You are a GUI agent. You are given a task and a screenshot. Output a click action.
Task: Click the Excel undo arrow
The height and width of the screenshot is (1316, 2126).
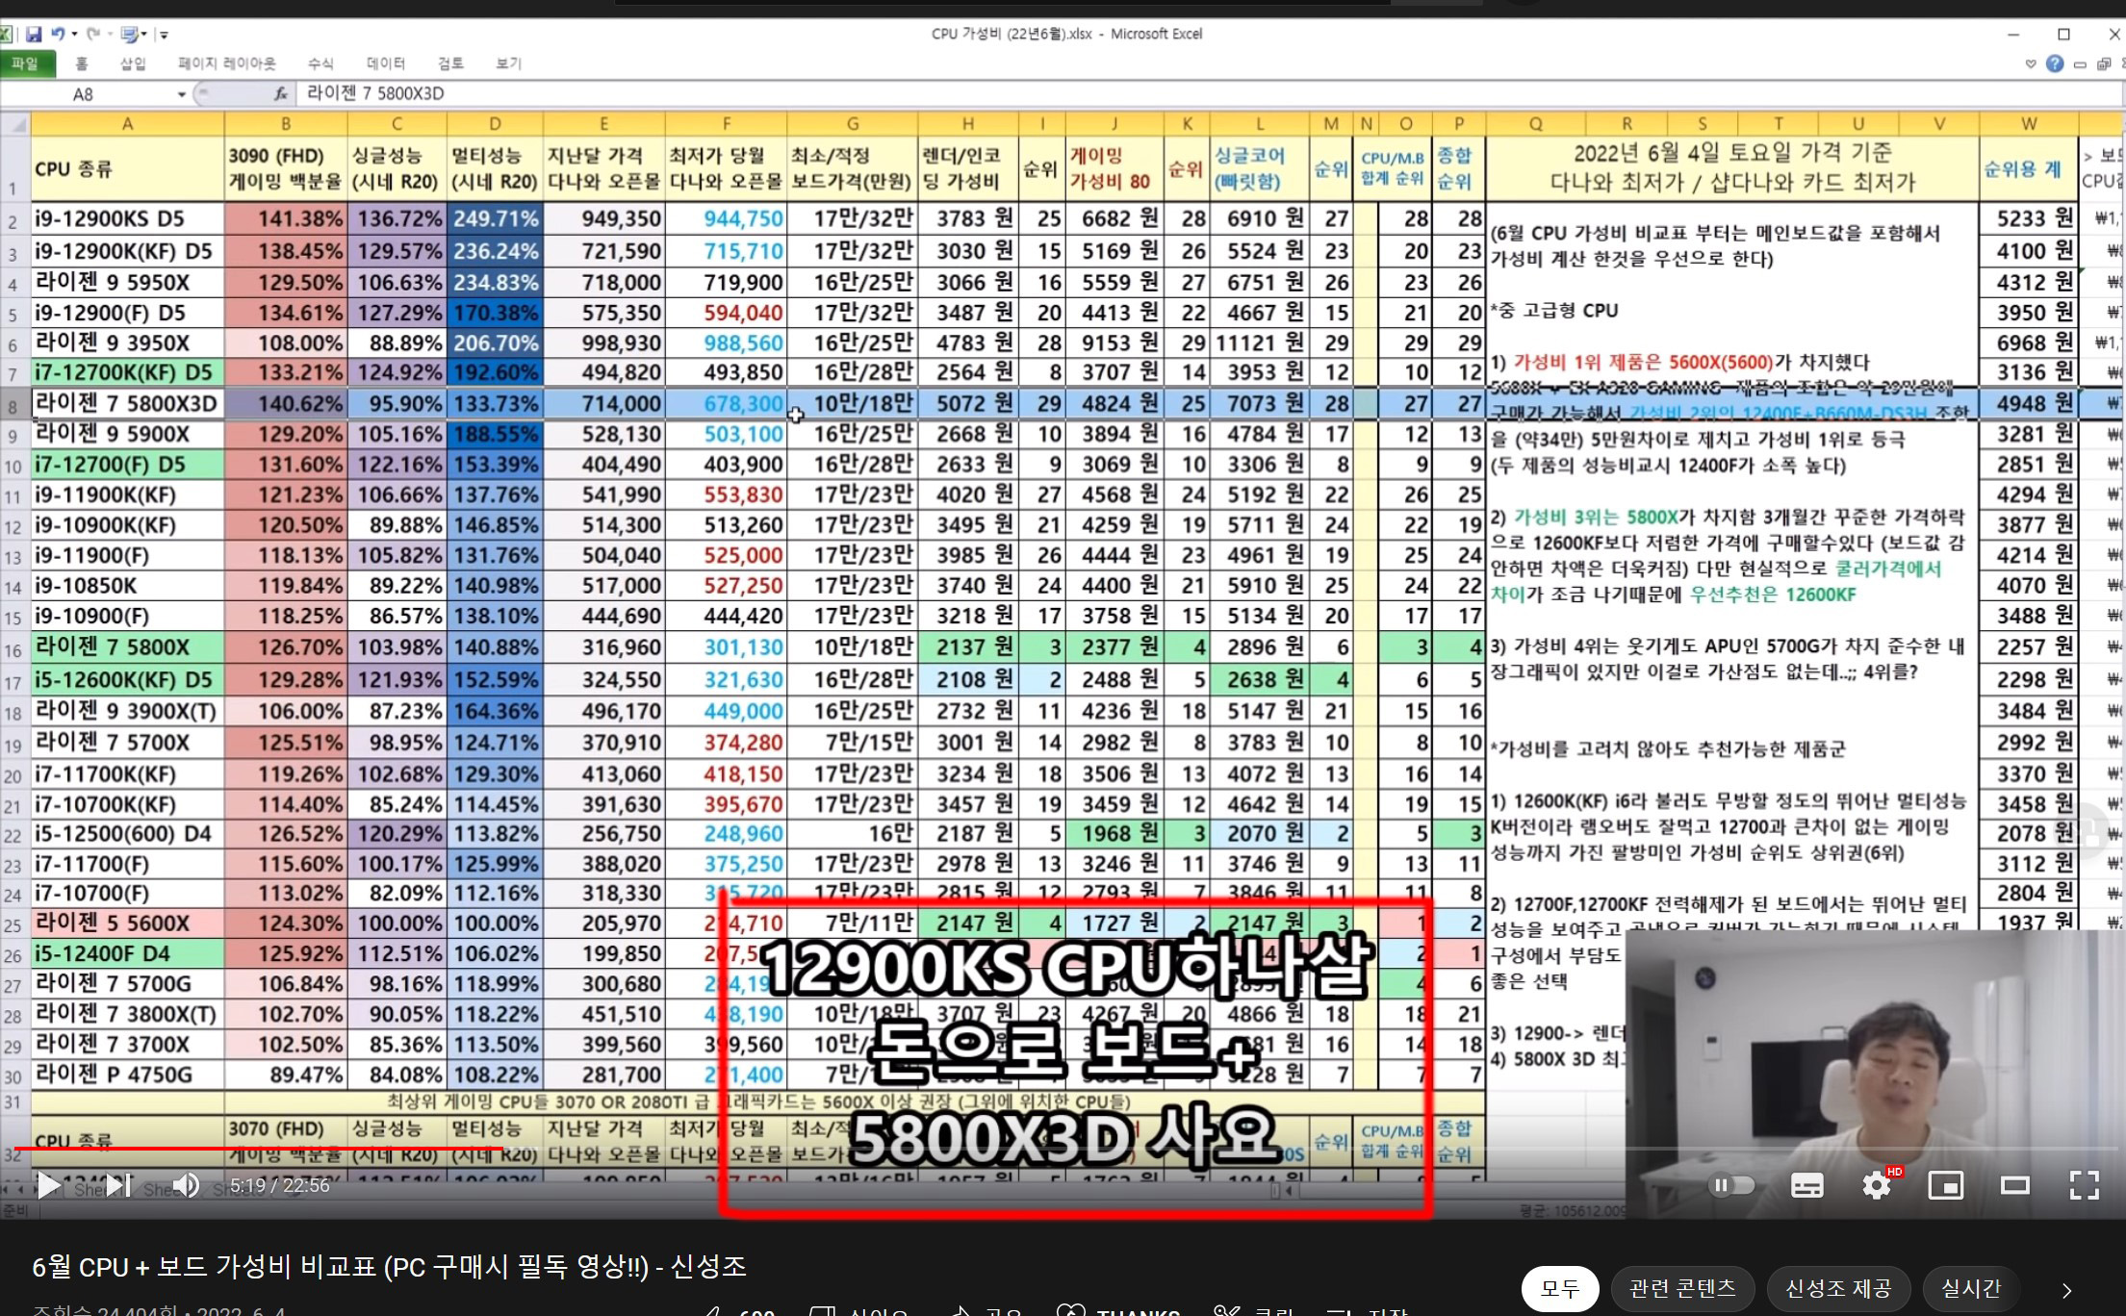[x=58, y=35]
